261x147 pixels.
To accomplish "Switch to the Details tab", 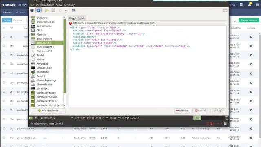I will 73,18.
